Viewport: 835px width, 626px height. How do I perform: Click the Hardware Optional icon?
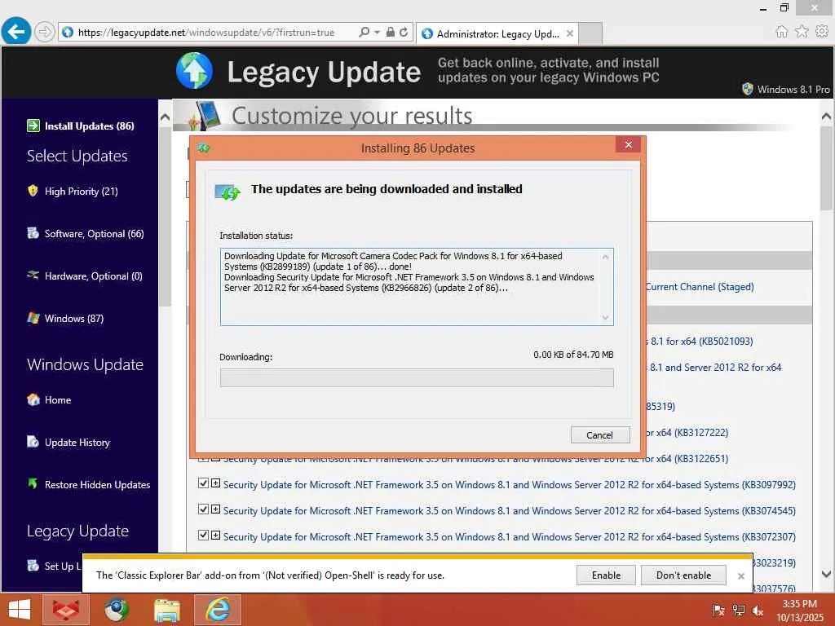coord(33,276)
